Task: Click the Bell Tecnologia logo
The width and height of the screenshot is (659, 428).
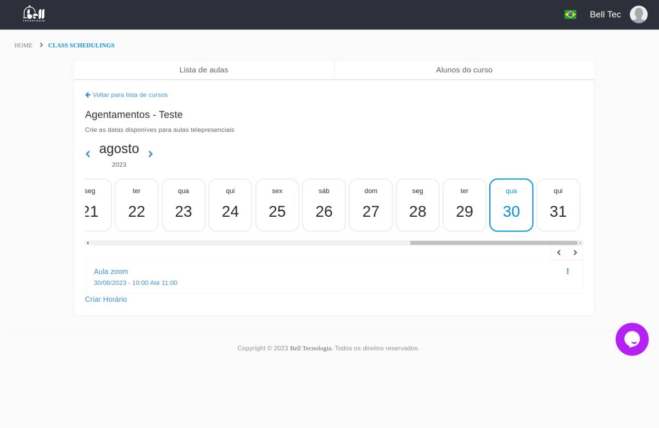Action: [34, 14]
